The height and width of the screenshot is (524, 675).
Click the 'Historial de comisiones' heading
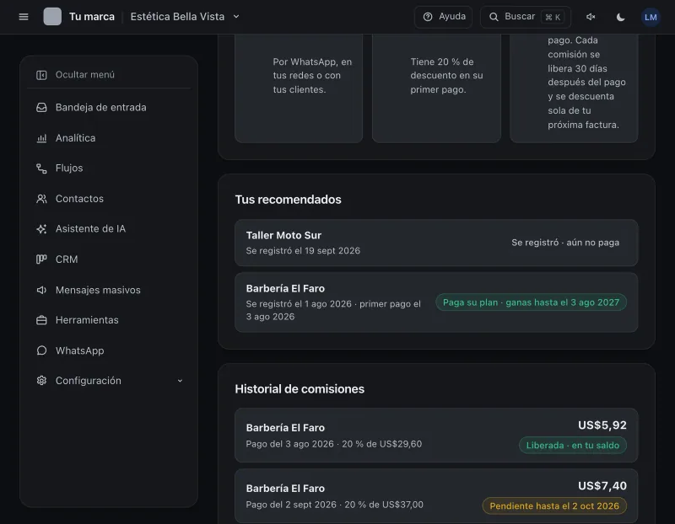(x=300, y=389)
